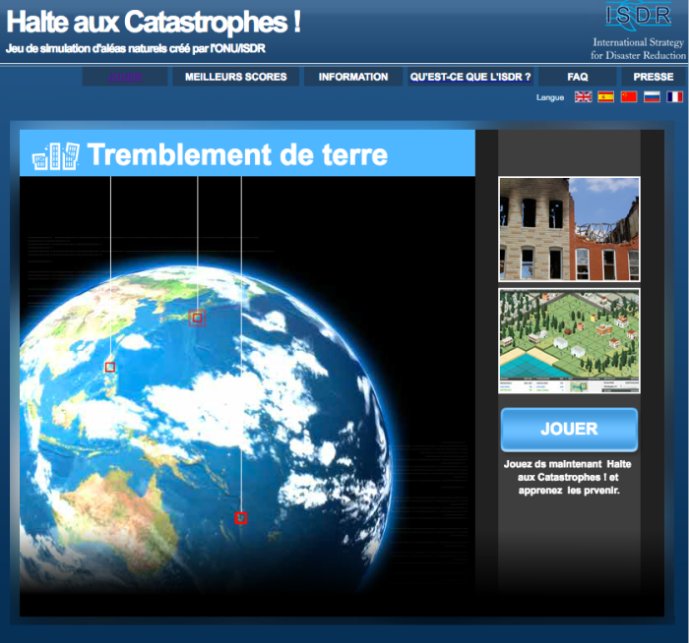Navigate to the PRESSE section

click(654, 77)
